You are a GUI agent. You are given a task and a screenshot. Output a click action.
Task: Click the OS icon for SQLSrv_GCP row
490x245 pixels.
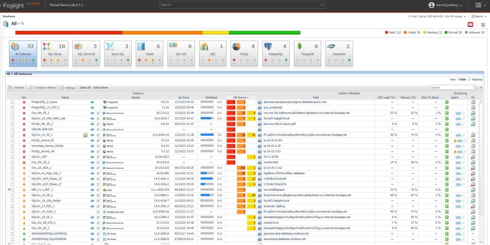pyautogui.click(x=473, y=157)
